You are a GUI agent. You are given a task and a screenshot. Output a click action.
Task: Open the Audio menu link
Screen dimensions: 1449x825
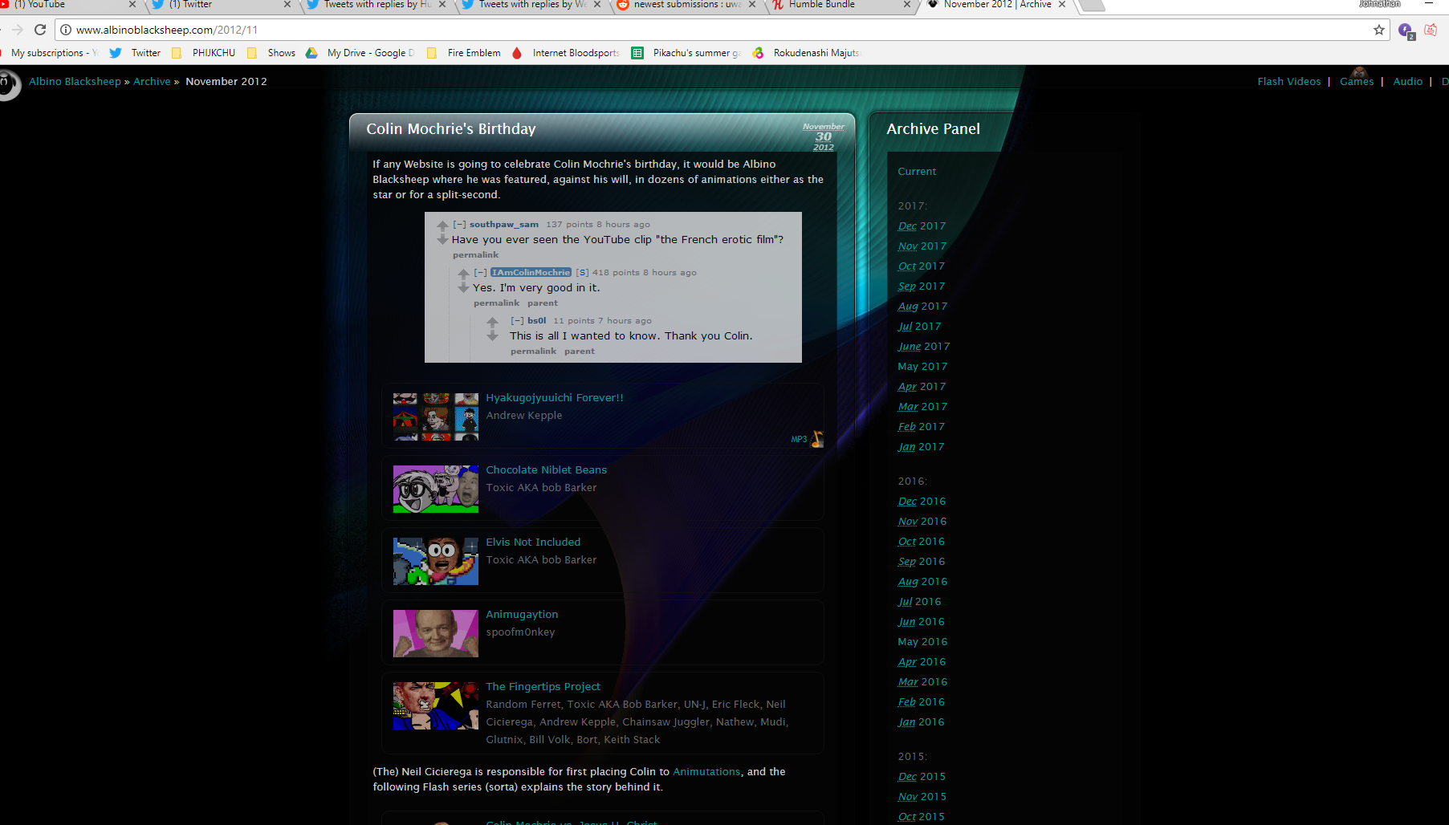coord(1408,81)
